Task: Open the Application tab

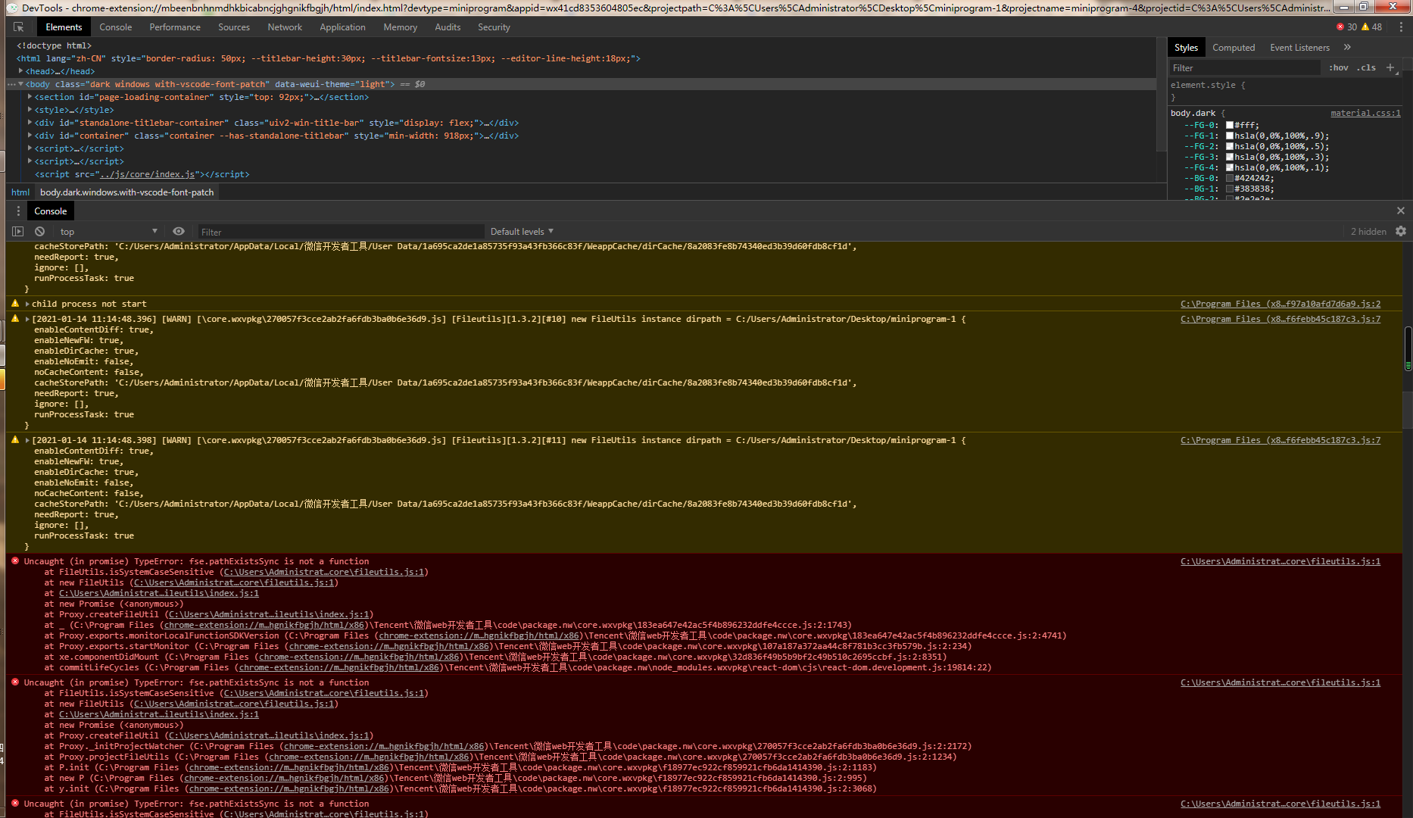Action: tap(342, 27)
